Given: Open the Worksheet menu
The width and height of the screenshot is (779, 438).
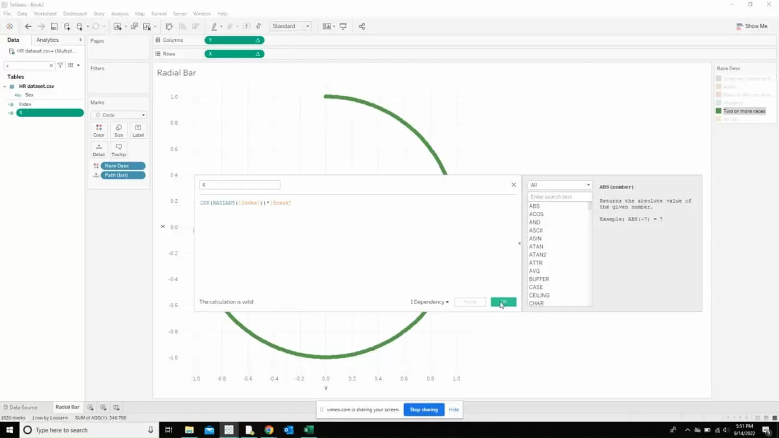Looking at the screenshot, I should tap(45, 14).
